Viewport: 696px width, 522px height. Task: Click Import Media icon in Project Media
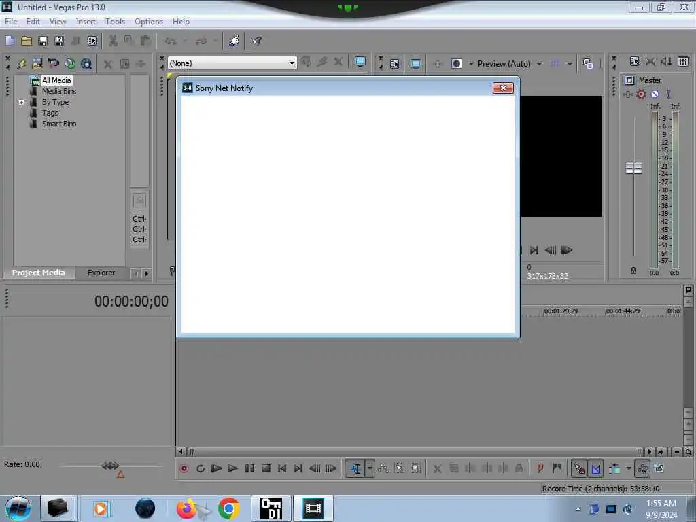[x=37, y=64]
